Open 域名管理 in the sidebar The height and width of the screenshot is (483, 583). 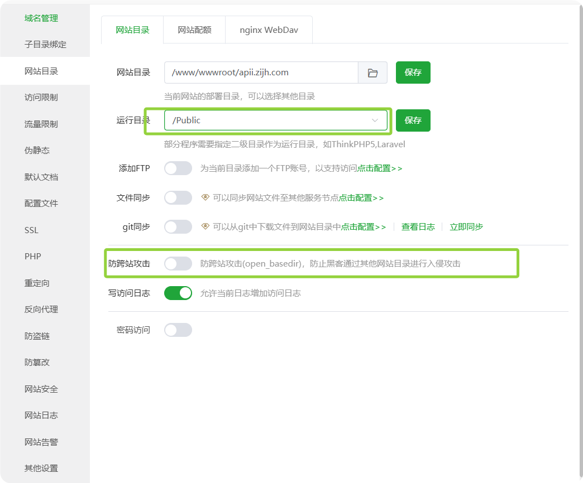click(x=41, y=18)
